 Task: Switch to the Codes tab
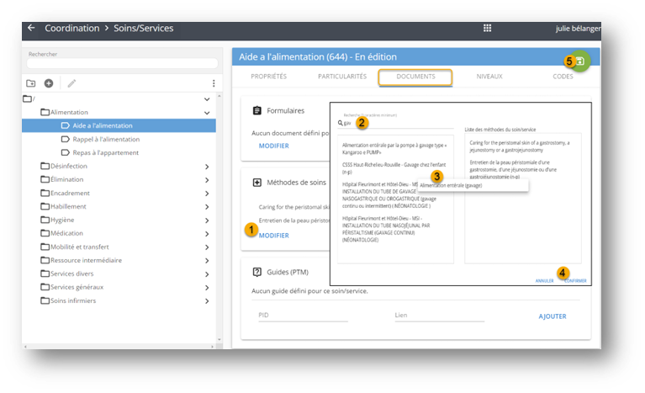click(563, 77)
